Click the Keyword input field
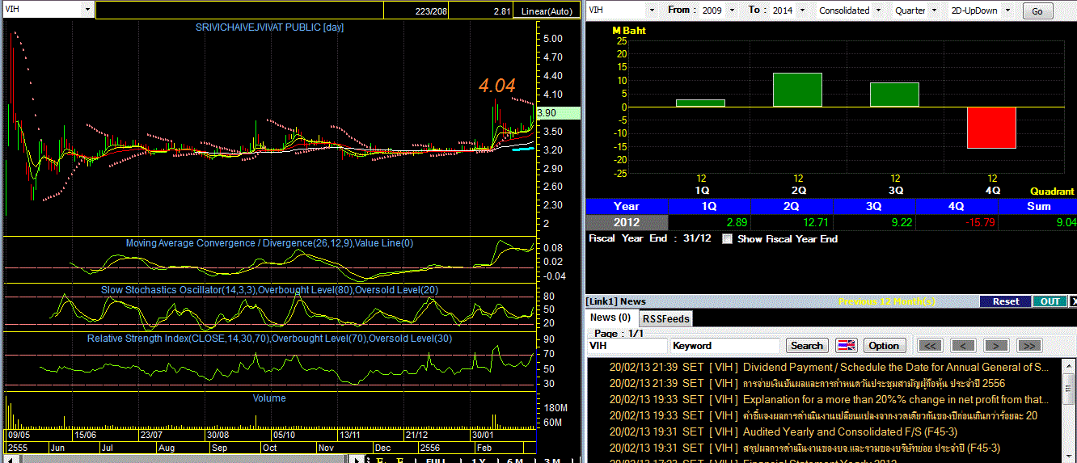Image resolution: width=1077 pixels, height=463 pixels. 724,346
